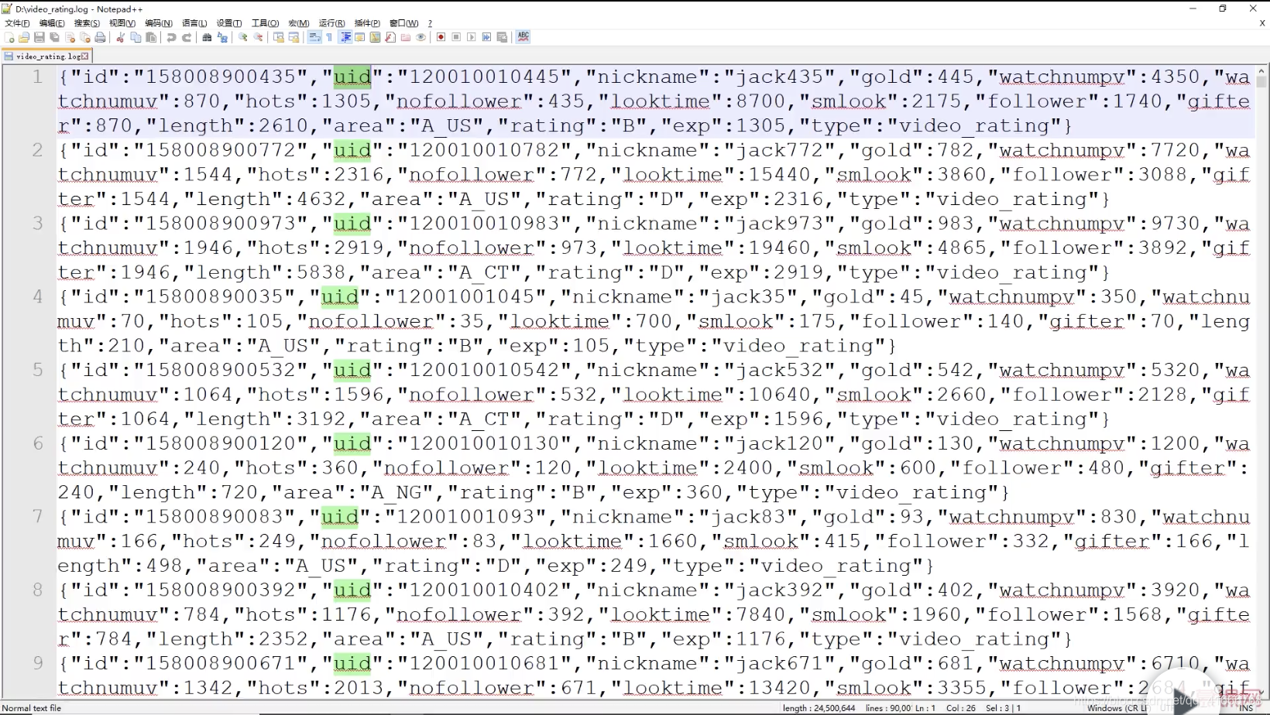
Task: Select the video_rating.log tab
Action: pyautogui.click(x=46, y=56)
